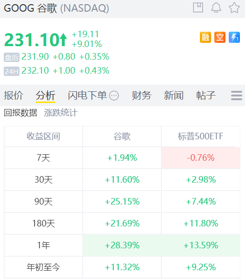
Task: Click the S&P 30-day return +2.98%
Action: pyautogui.click(x=201, y=180)
